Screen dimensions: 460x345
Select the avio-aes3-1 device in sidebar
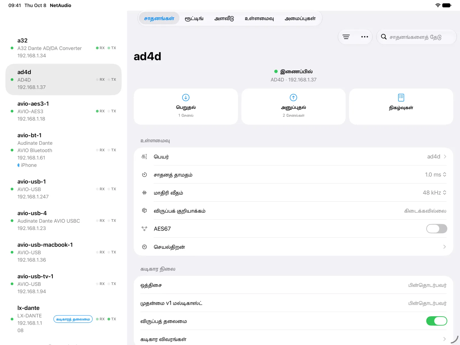(64, 111)
